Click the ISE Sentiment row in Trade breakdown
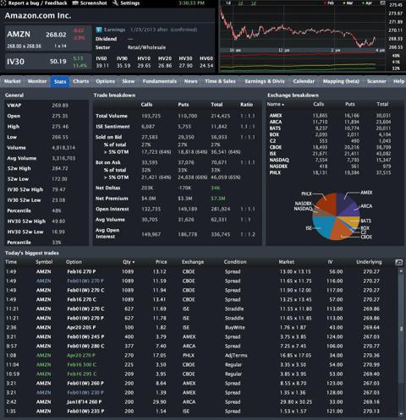406x420 pixels. 177,127
